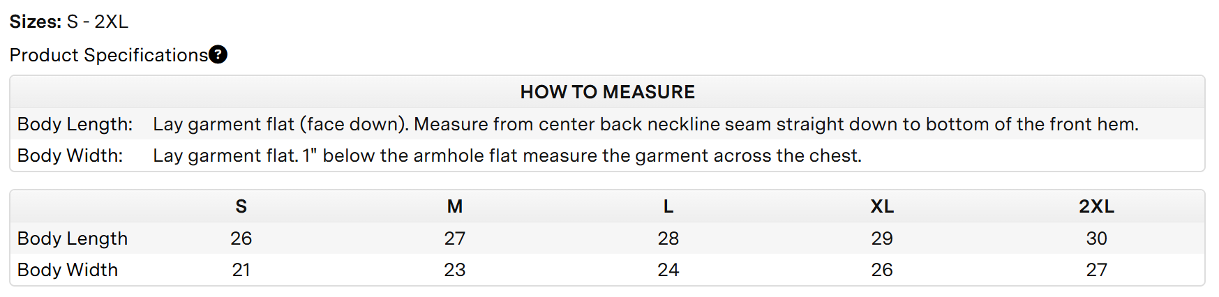Viewport: 1219px width, 297px height.
Task: Click Body Length value 26 for size S
Action: [241, 238]
